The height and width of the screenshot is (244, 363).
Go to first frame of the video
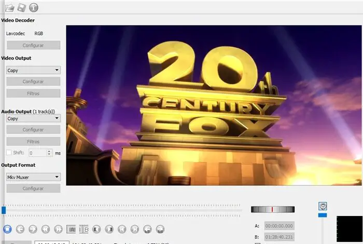122,229
